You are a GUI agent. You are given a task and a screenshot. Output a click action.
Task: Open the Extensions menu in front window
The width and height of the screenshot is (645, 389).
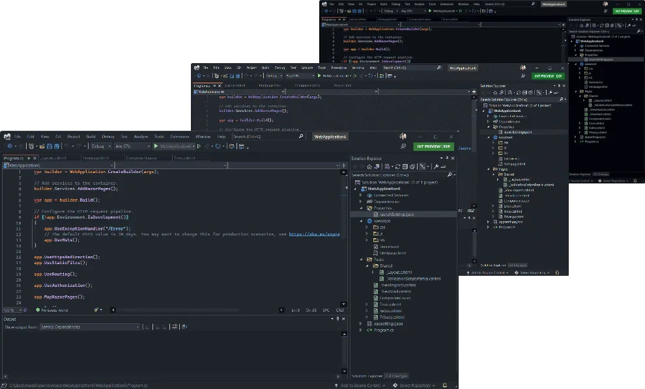point(180,137)
